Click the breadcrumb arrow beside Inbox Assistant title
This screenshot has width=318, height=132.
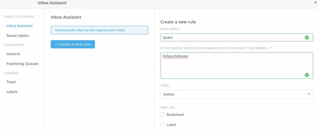[x=30, y=3]
